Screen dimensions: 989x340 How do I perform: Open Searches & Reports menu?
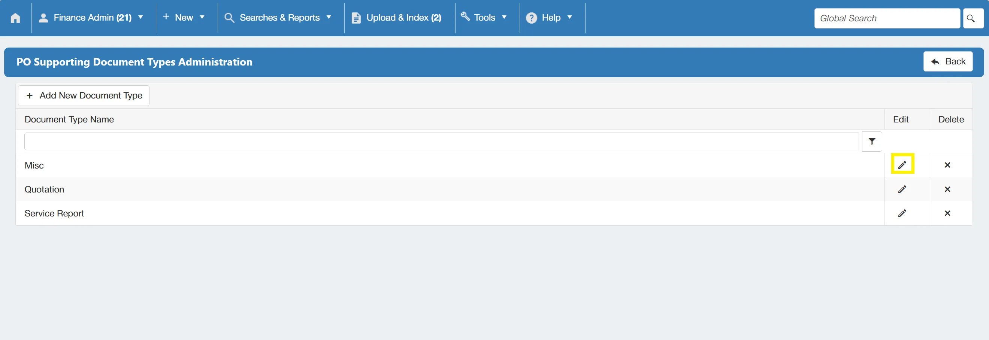tap(278, 18)
